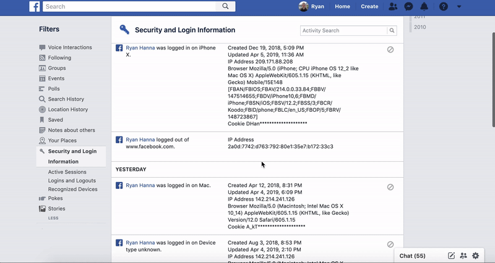Click the Pokes hand icon

(x=42, y=198)
